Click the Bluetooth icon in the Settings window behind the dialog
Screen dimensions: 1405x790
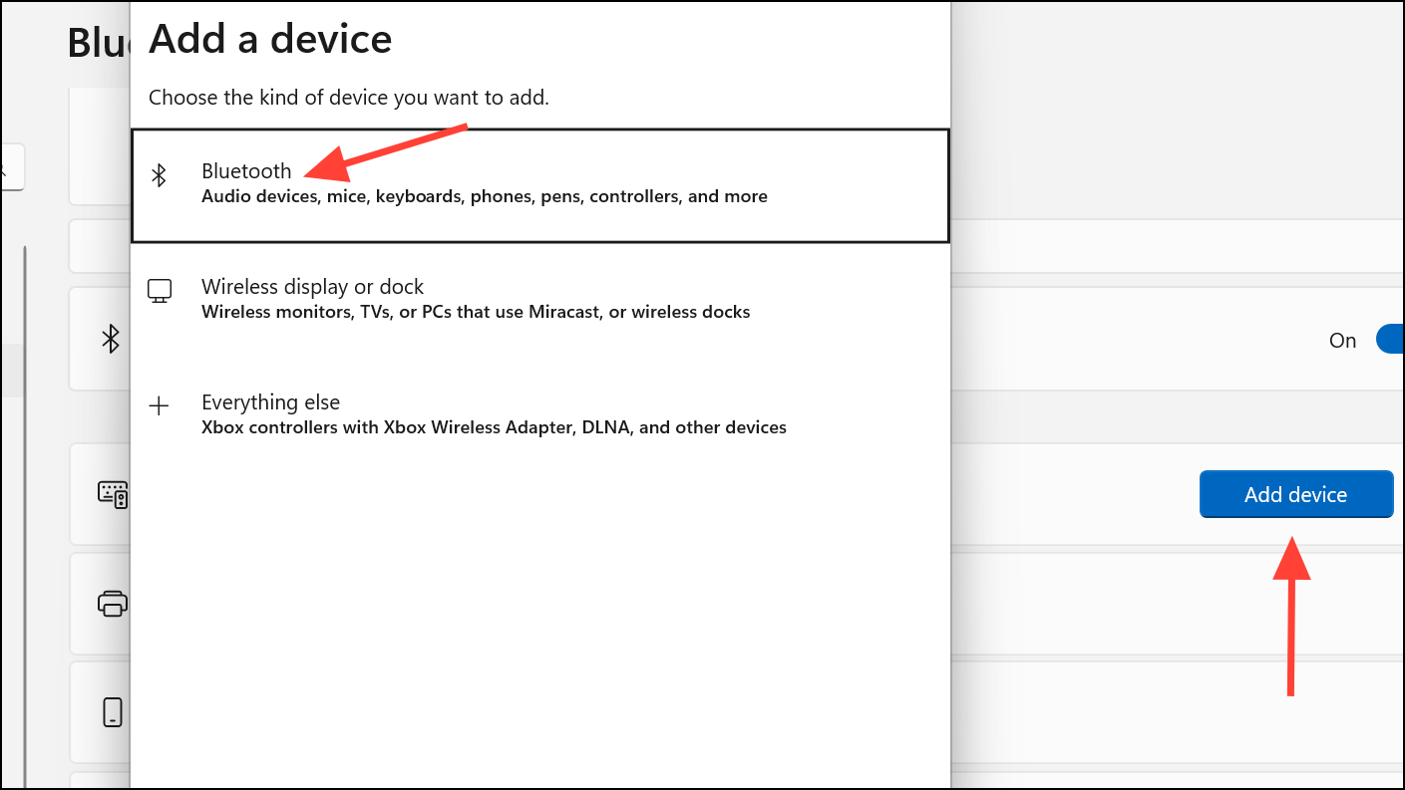click(x=111, y=339)
